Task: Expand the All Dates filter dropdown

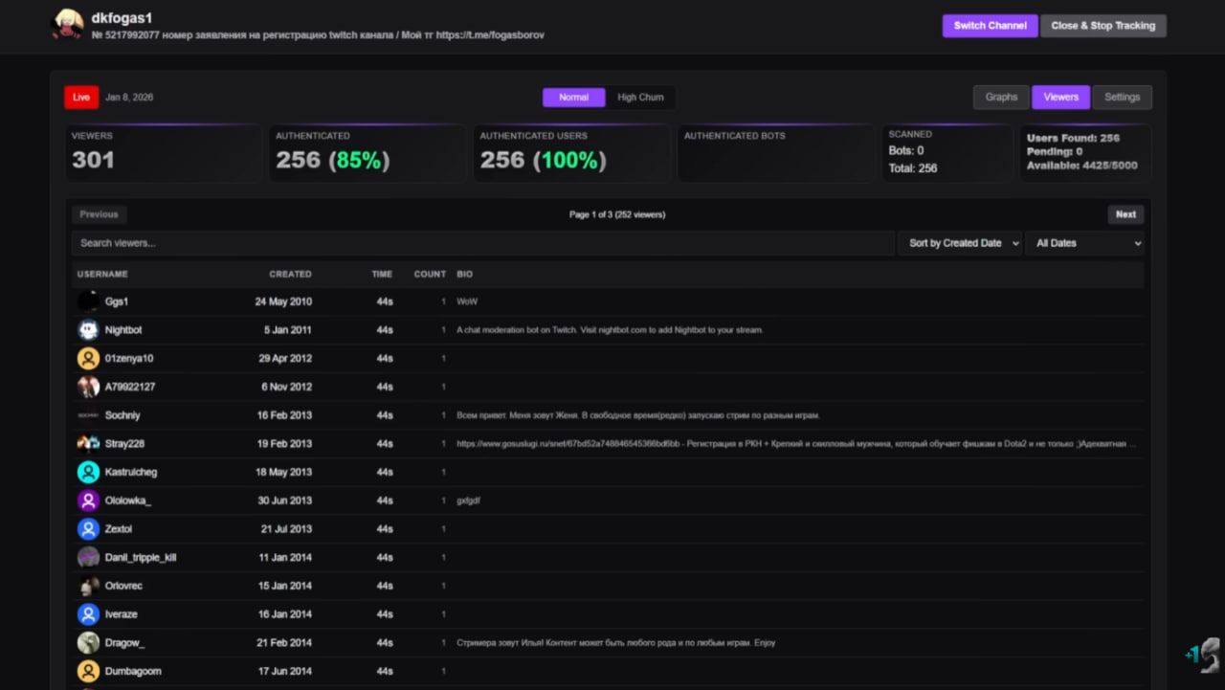Action: coord(1084,243)
